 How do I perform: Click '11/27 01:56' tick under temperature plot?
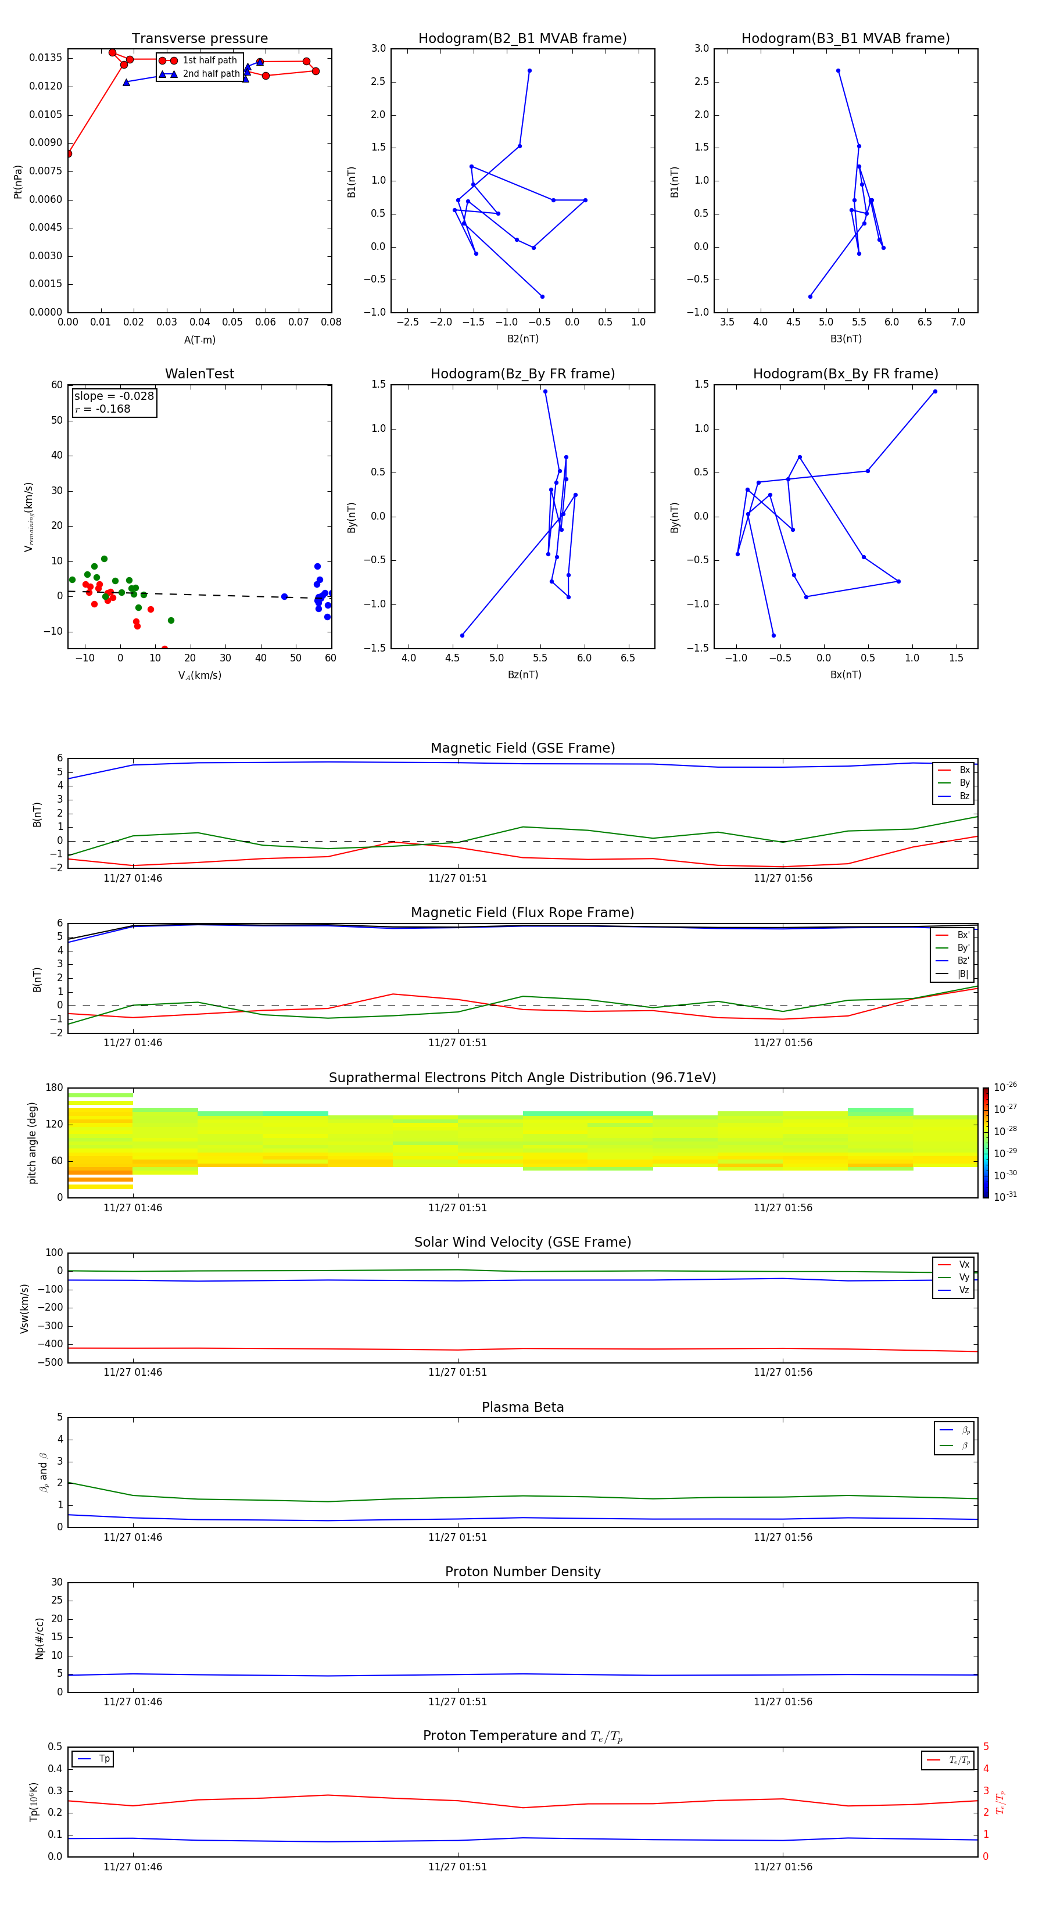(x=782, y=1867)
